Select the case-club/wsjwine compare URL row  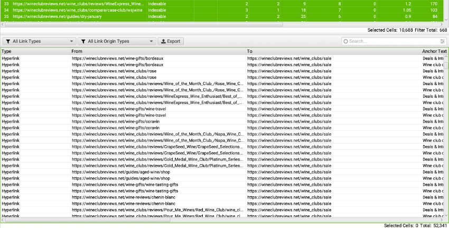click(x=78, y=10)
